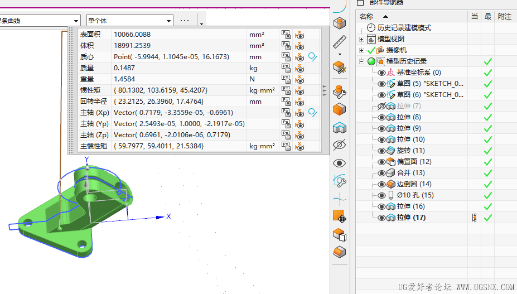Click the orange move-object icon in the sidebar
The height and width of the screenshot is (294, 517).
click(x=339, y=216)
